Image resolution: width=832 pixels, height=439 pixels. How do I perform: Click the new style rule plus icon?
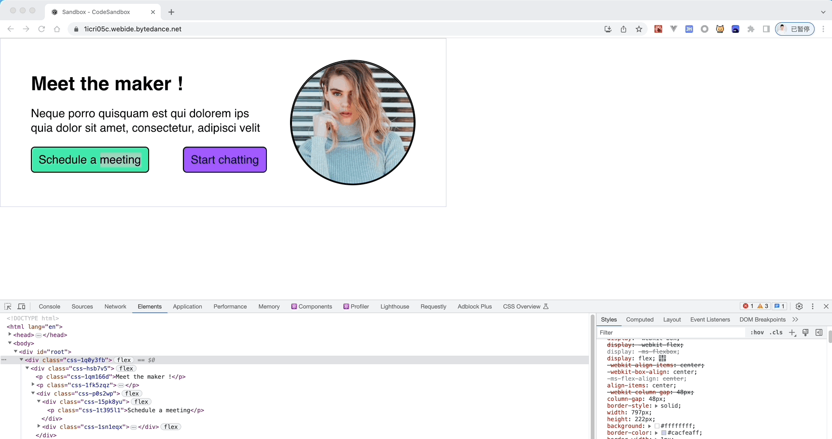pyautogui.click(x=792, y=332)
